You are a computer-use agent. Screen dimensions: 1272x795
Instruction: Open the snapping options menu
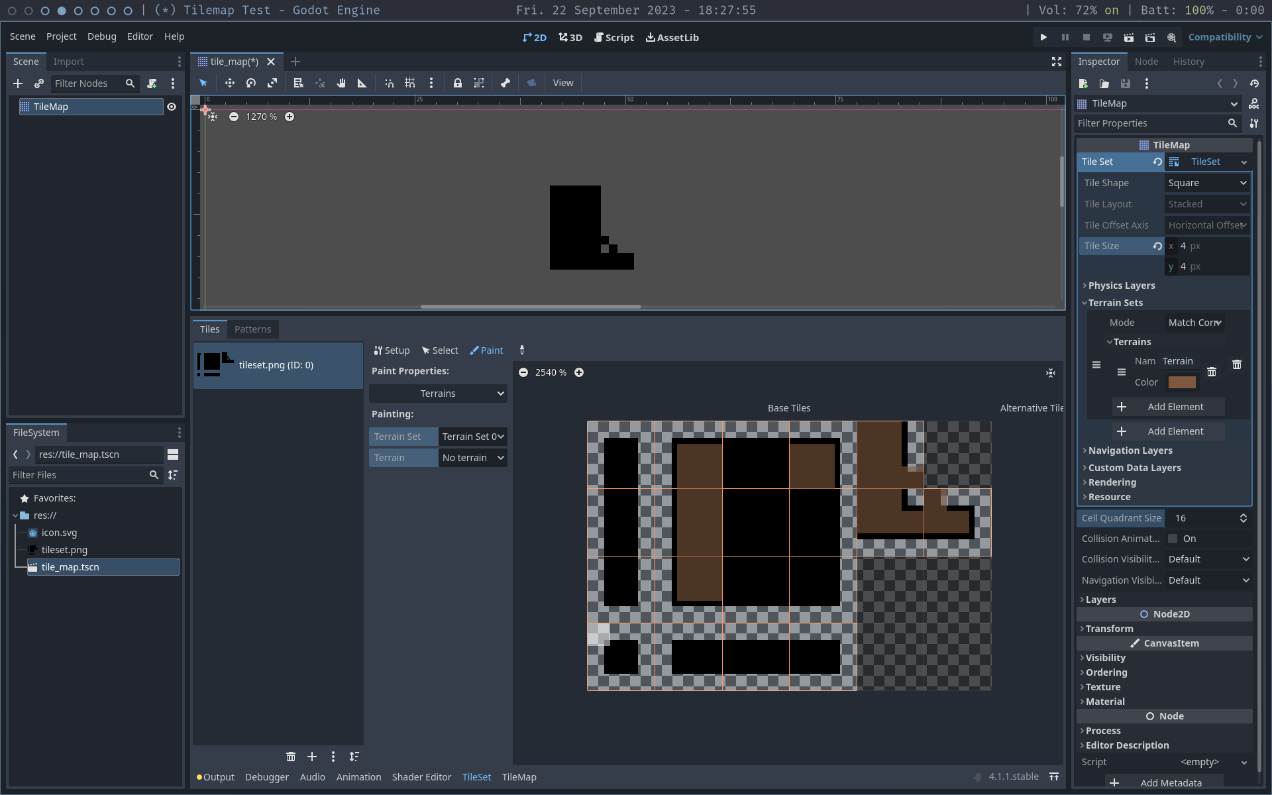pos(431,83)
